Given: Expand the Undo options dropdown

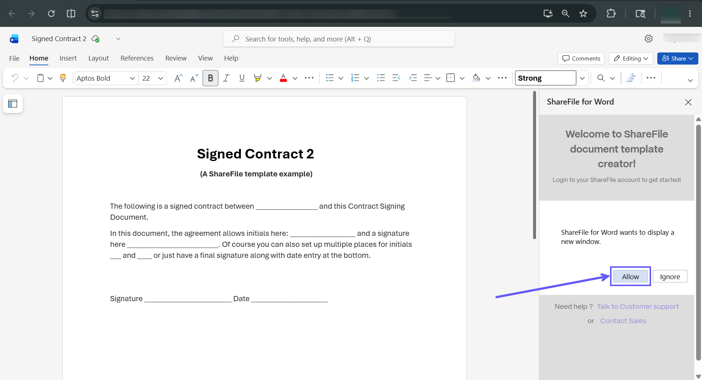Looking at the screenshot, I should [26, 78].
